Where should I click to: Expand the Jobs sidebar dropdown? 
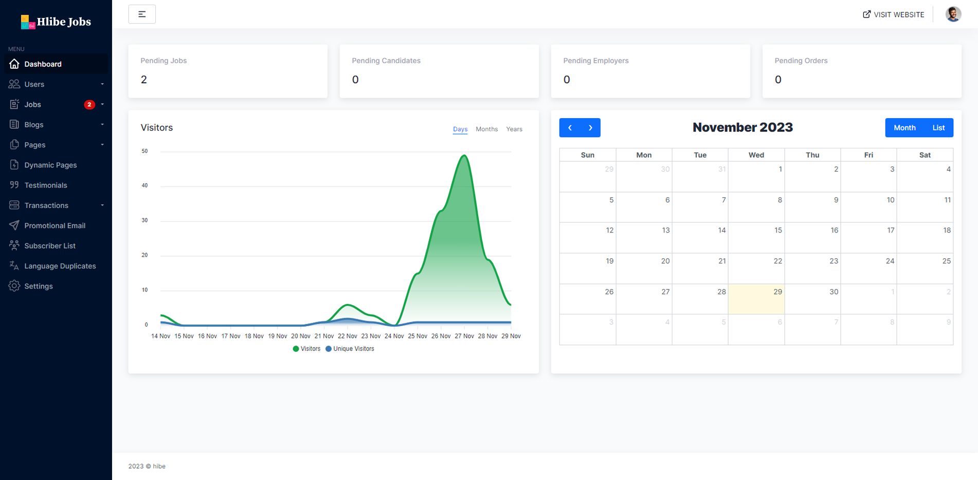tap(102, 104)
